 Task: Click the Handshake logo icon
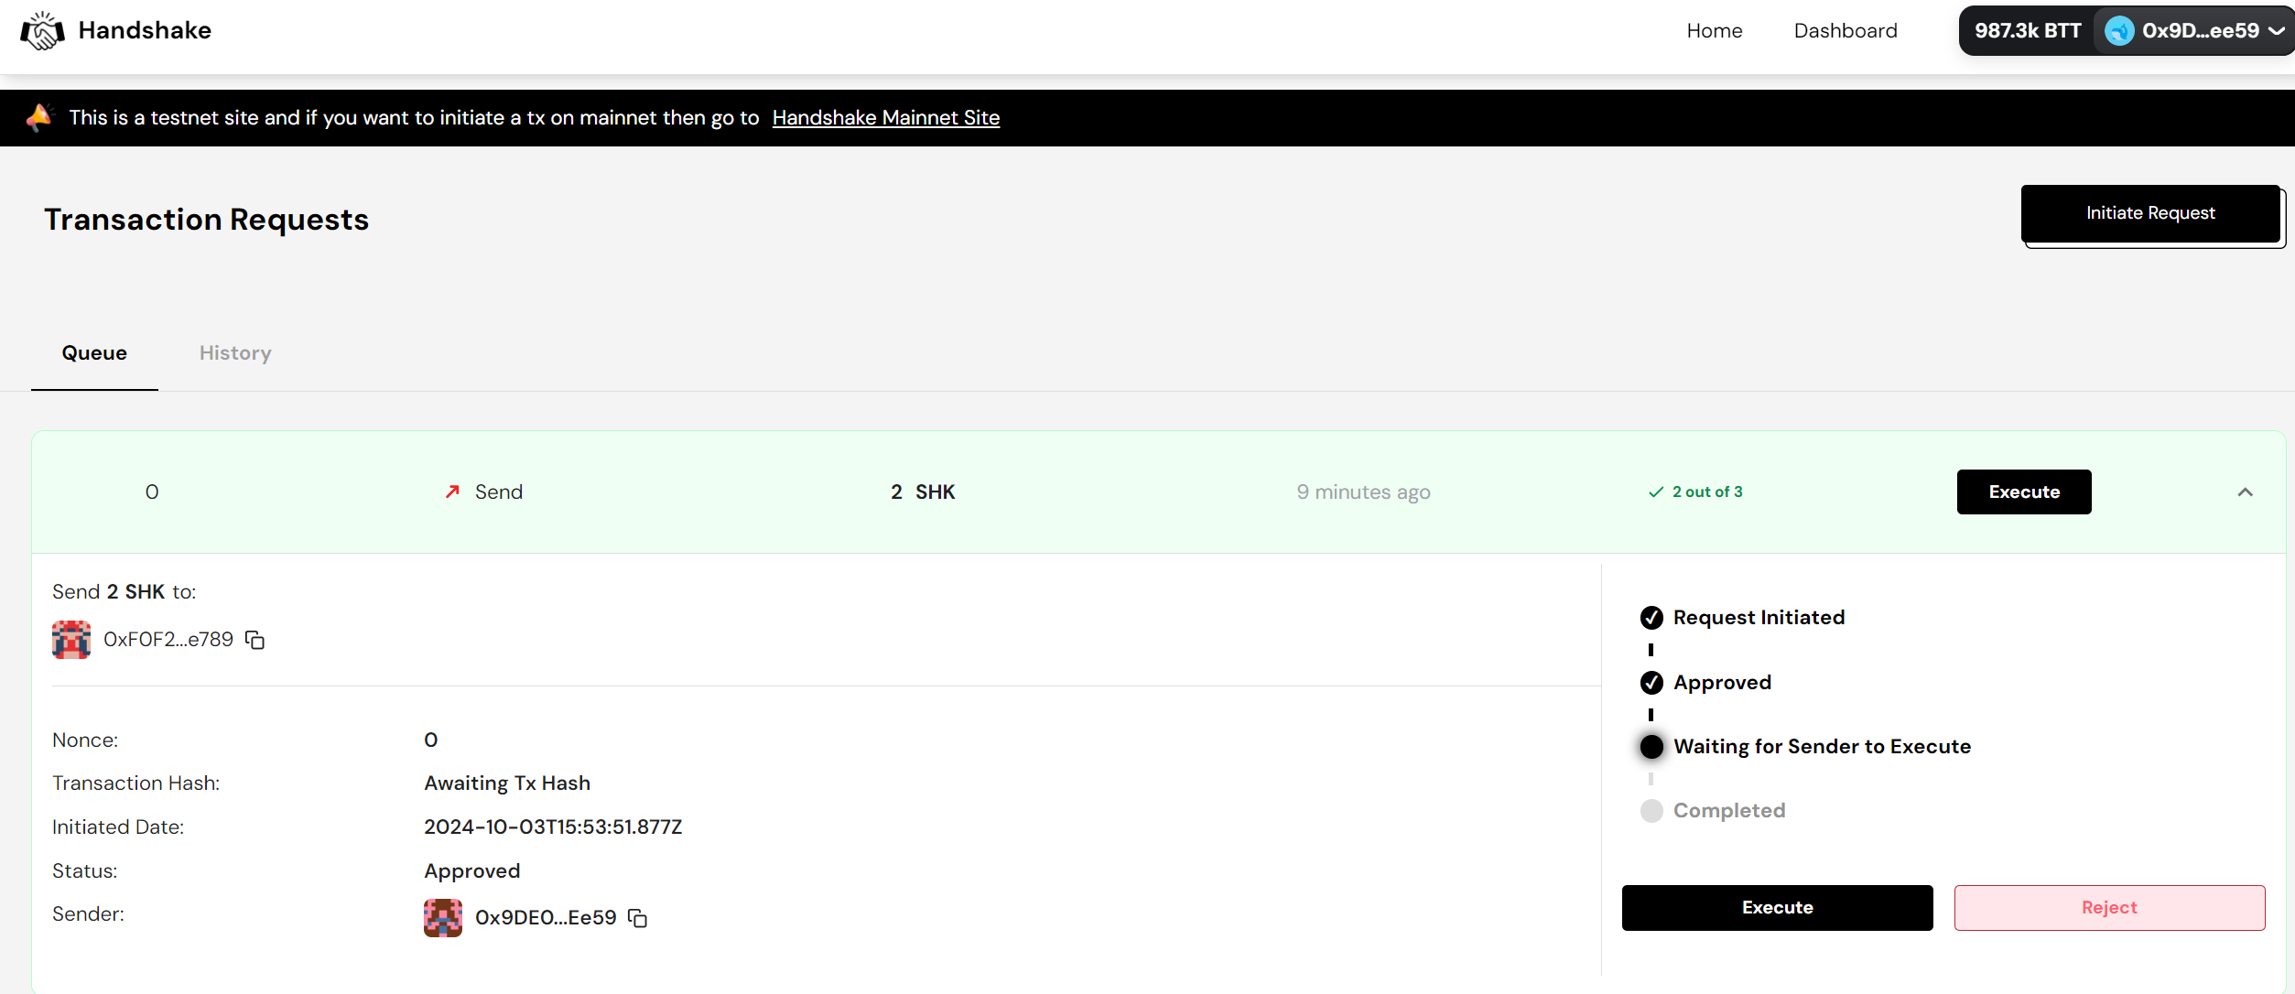coord(42,31)
